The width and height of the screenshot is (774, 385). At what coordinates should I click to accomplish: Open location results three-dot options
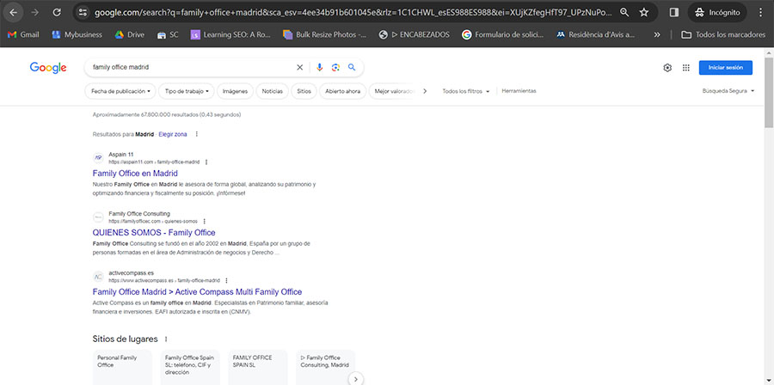point(197,134)
